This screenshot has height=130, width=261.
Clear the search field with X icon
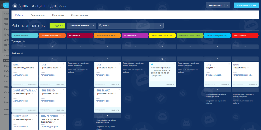(x=161, y=25)
